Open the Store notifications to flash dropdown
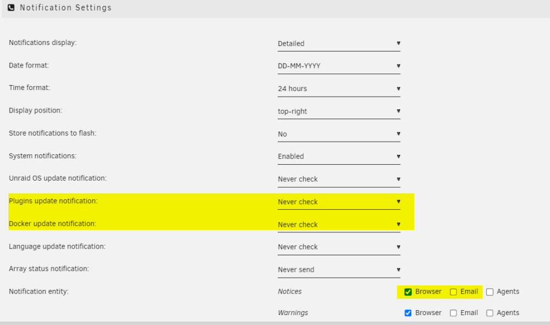550x325 pixels. point(339,134)
